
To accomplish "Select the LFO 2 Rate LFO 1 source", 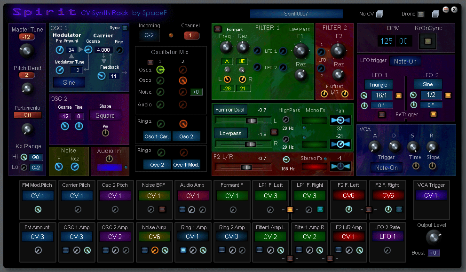I will pyautogui.click(x=387, y=236).
